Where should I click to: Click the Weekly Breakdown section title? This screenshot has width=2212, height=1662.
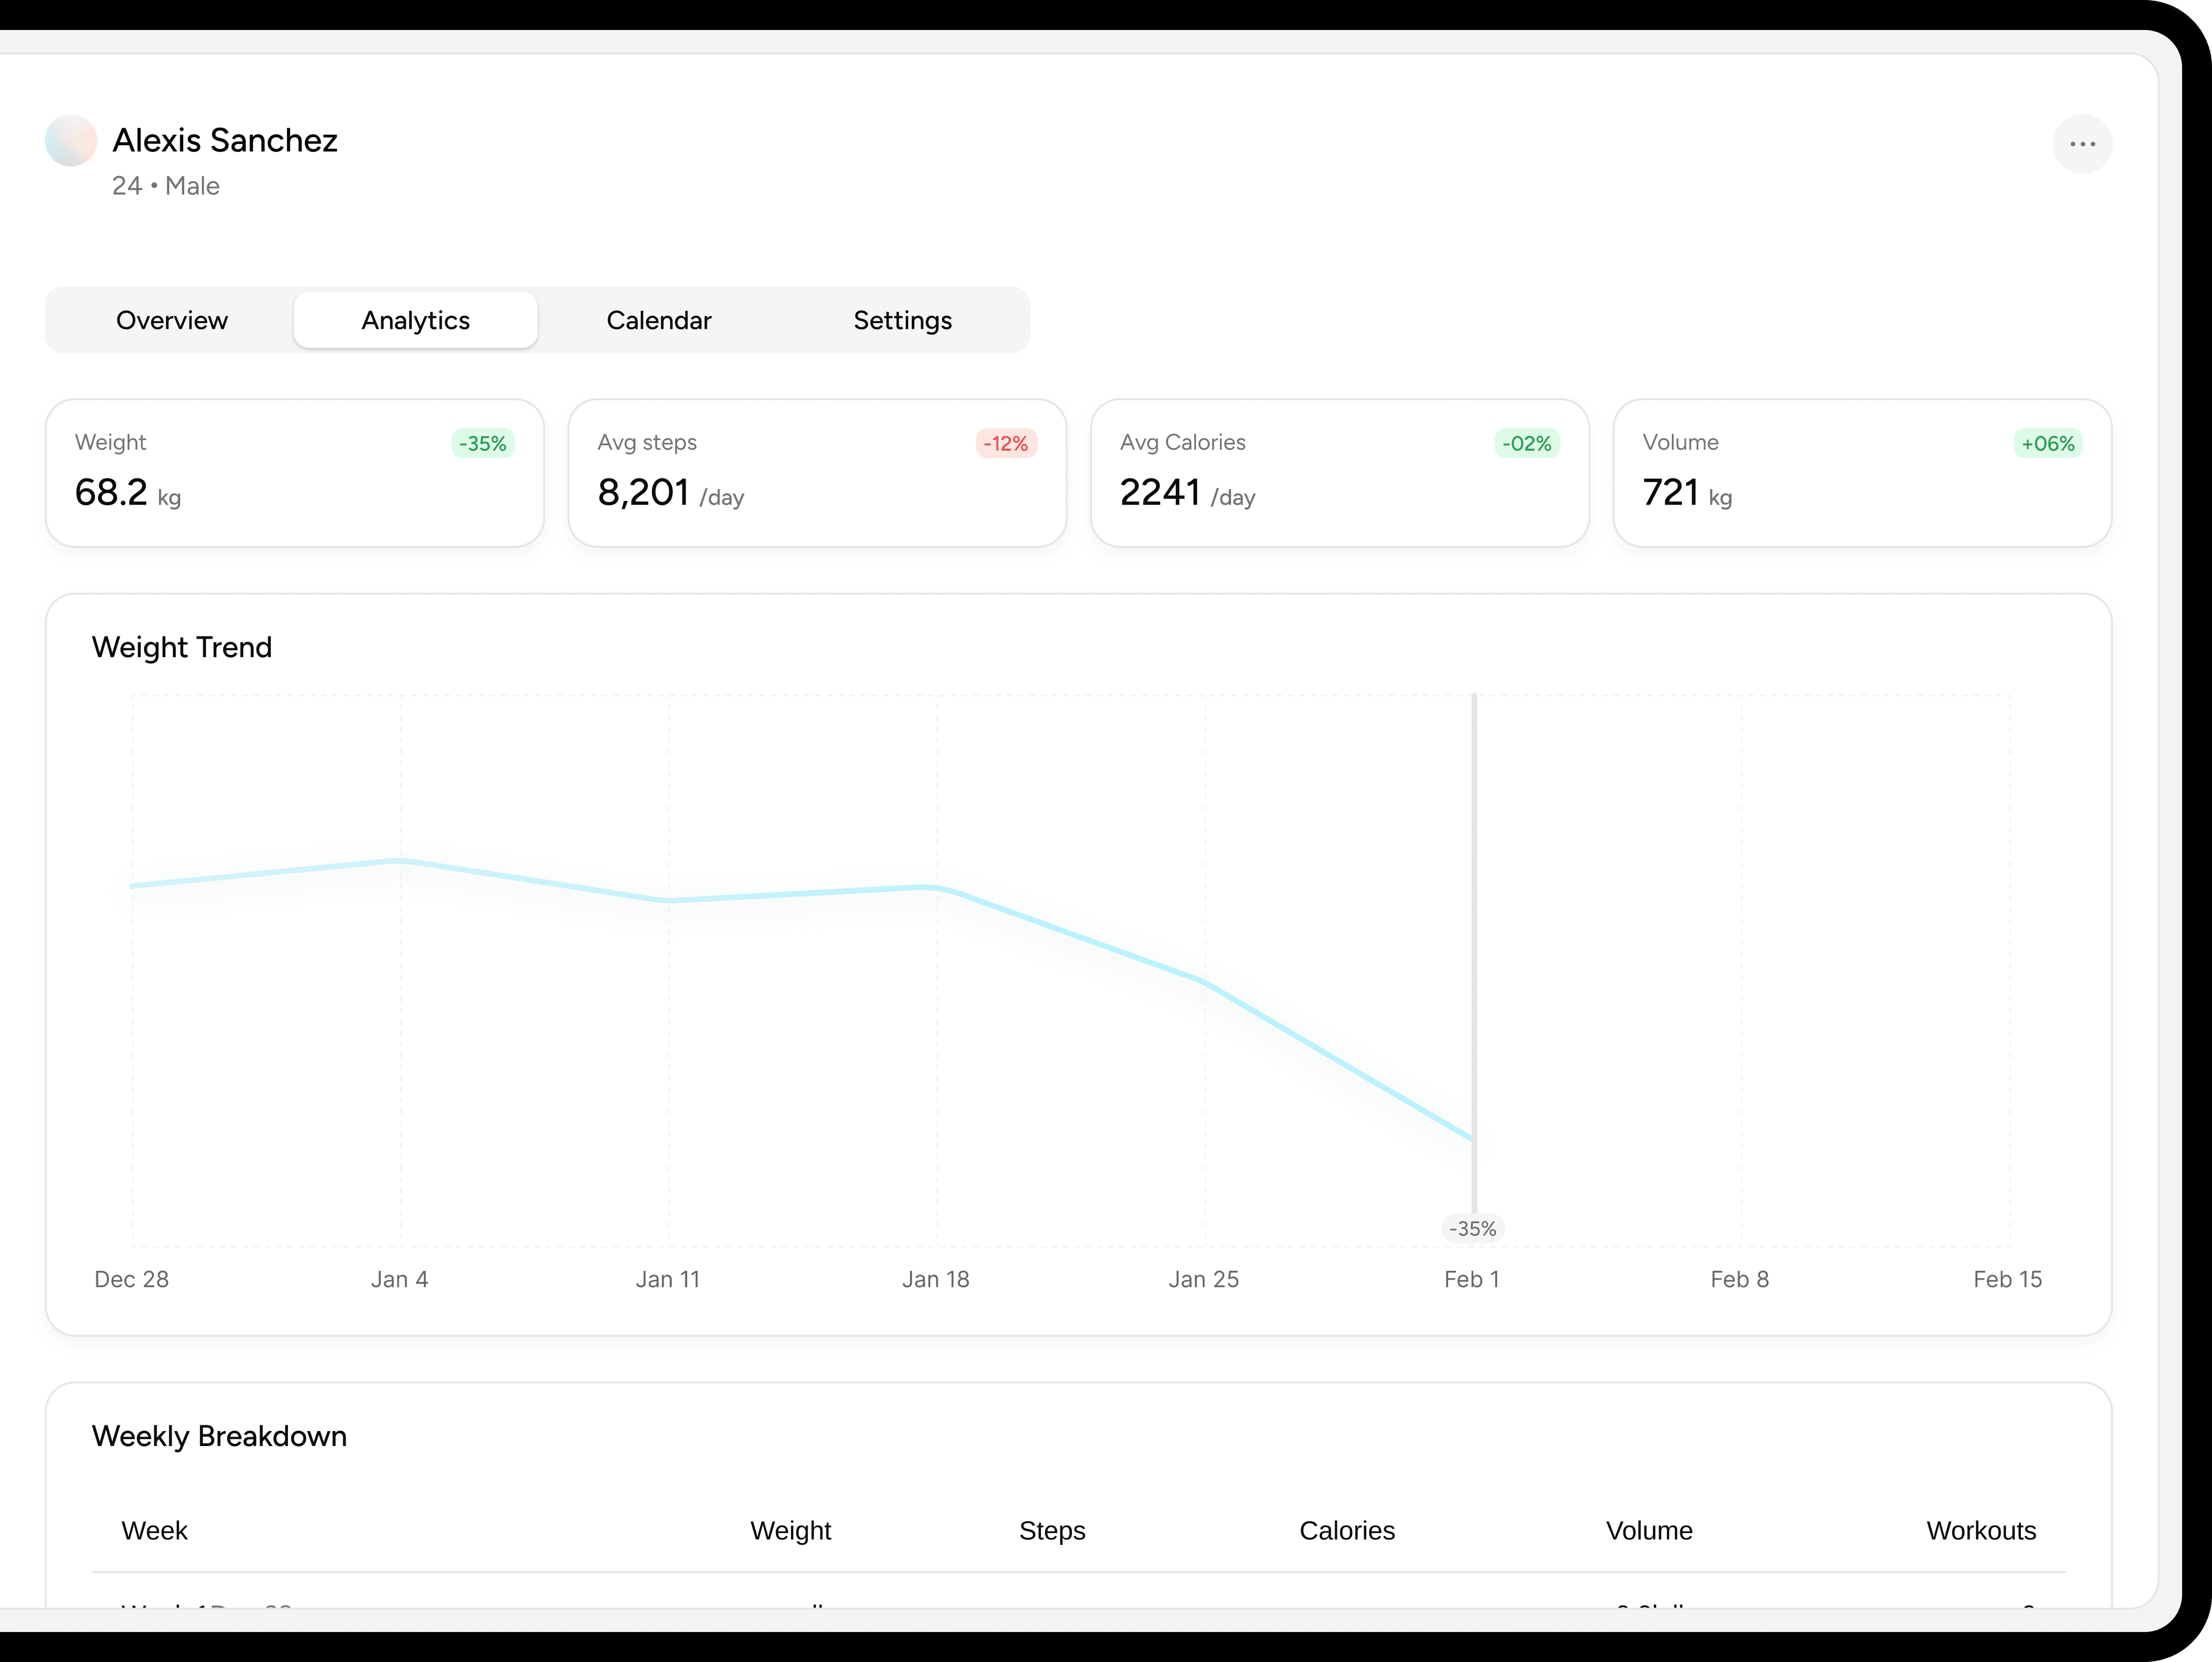(219, 1436)
